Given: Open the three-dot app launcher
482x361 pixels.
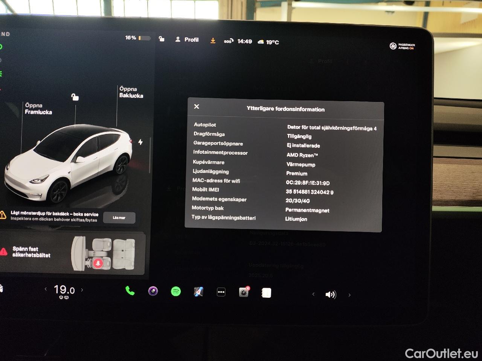Looking at the screenshot, I should coord(221,292).
